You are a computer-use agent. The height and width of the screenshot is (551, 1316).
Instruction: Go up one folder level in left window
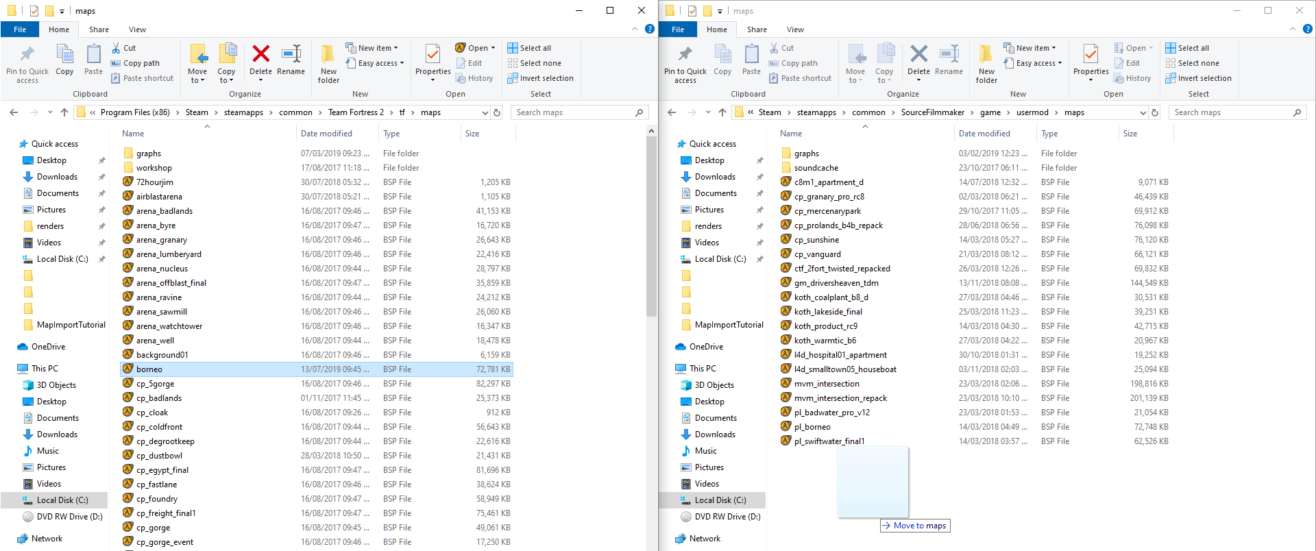point(64,112)
